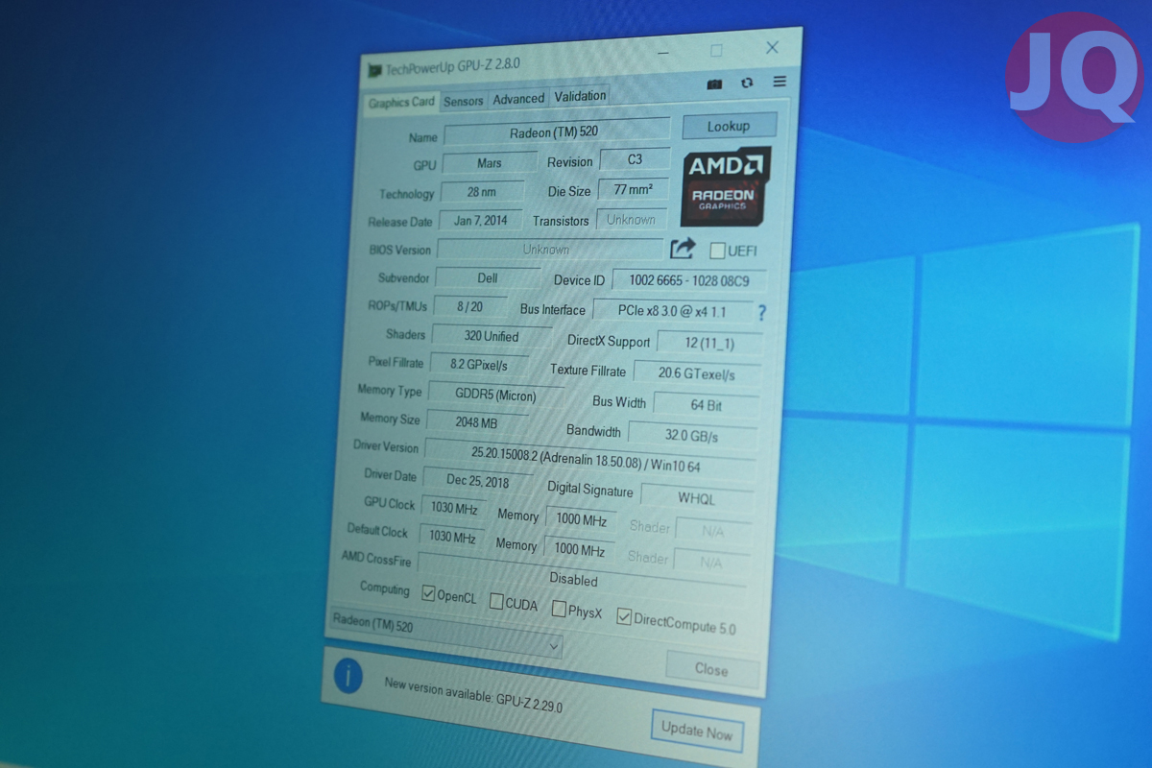Click Shader N/A field in Default Clock row

point(711,563)
